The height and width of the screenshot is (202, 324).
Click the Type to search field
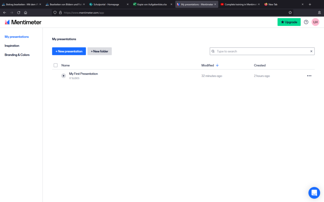pyautogui.click(x=261, y=51)
